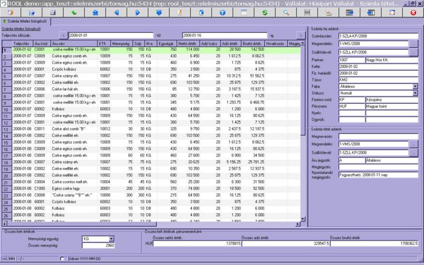Viewport: 424px width, 265px height.
Task: Click the green refresh arrows toolbar icon
Action: (x=264, y=12)
